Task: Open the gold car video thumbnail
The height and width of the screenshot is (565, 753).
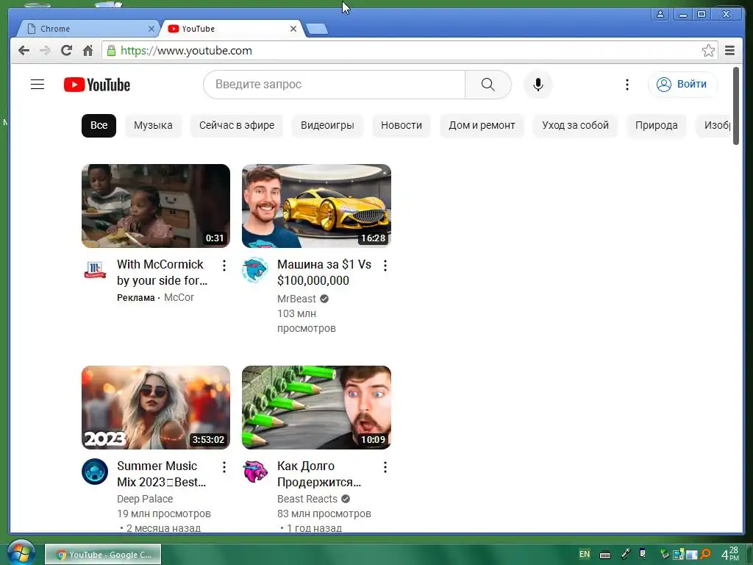Action: (316, 206)
